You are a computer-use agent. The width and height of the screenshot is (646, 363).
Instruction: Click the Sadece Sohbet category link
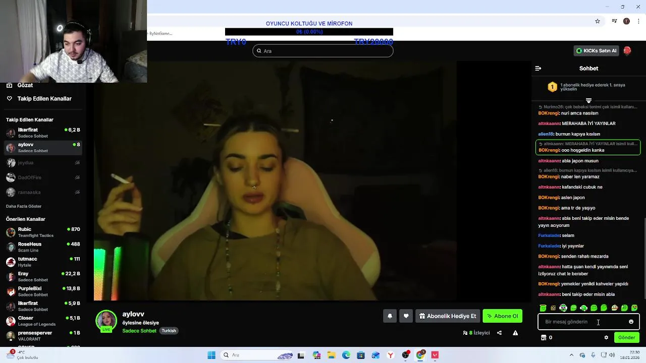pos(139,331)
